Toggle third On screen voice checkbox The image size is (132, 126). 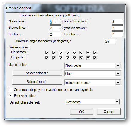[x=61, y=53]
